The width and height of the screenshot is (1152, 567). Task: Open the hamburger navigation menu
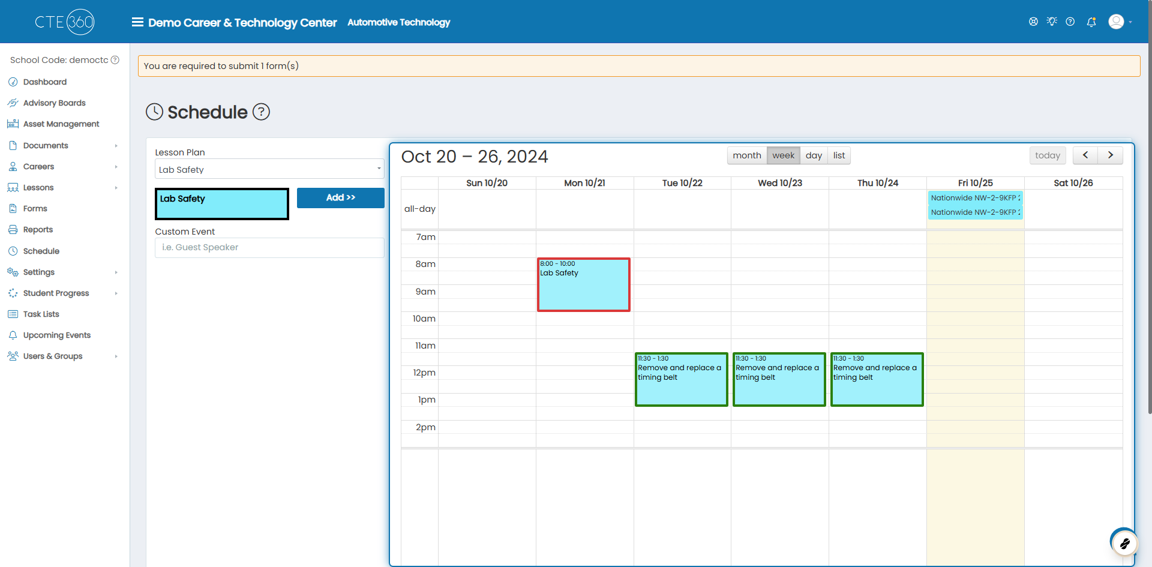pyautogui.click(x=137, y=22)
